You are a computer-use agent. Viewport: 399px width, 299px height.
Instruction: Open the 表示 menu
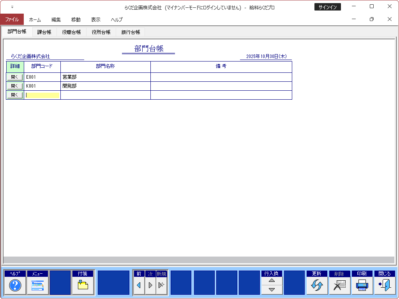pyautogui.click(x=95, y=19)
